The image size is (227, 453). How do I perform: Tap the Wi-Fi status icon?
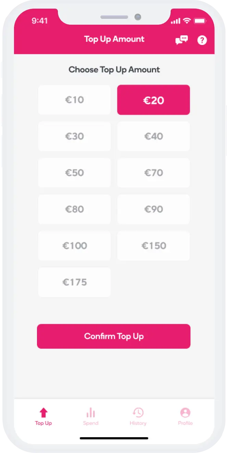pyautogui.click(x=186, y=21)
